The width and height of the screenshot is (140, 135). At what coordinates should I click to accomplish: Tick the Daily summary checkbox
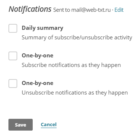(13, 28)
